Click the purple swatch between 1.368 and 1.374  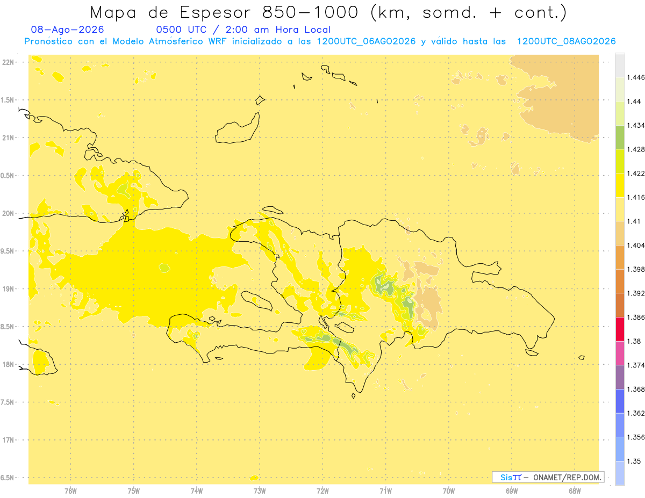pyautogui.click(x=620, y=377)
